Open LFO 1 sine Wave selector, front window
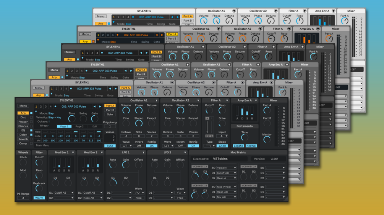This screenshot has width=384, height=215. click(x=139, y=193)
